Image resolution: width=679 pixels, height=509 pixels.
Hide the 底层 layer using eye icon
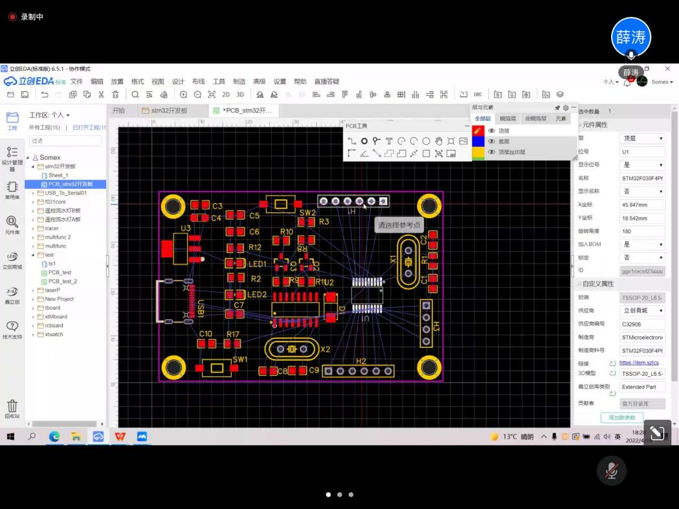pos(491,142)
